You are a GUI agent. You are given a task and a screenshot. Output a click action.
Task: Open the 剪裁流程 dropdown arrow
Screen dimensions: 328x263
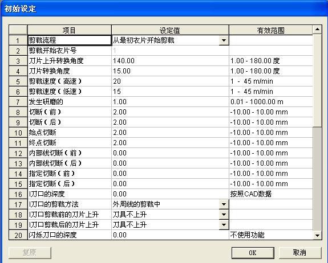pos(224,40)
